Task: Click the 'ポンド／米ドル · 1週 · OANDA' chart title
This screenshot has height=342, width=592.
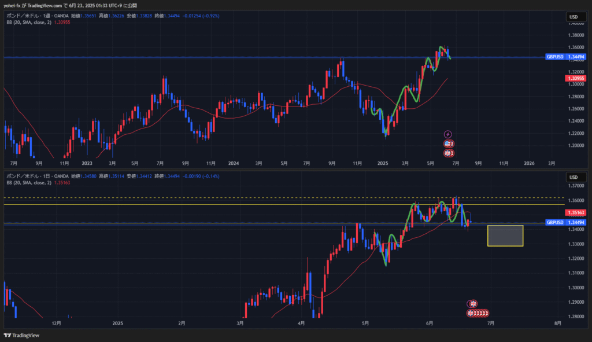Action: (38, 16)
